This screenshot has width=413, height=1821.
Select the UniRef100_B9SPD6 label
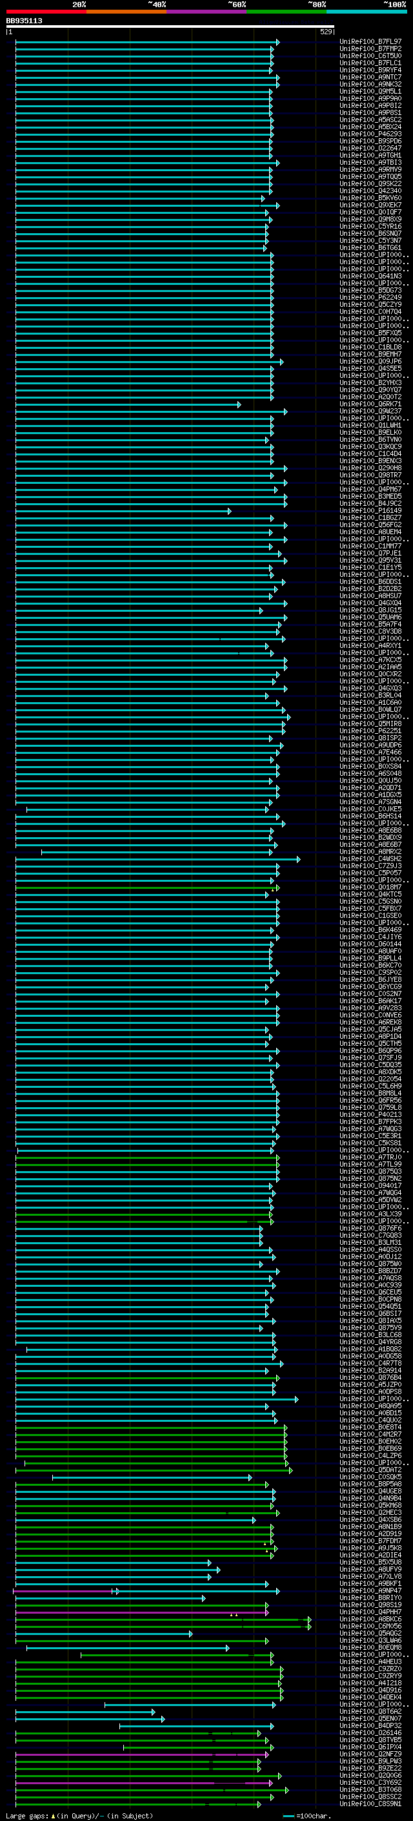[x=370, y=141]
